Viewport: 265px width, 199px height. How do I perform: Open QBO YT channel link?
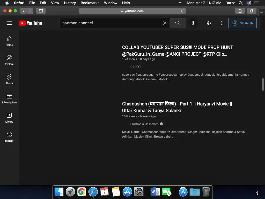pos(136,67)
